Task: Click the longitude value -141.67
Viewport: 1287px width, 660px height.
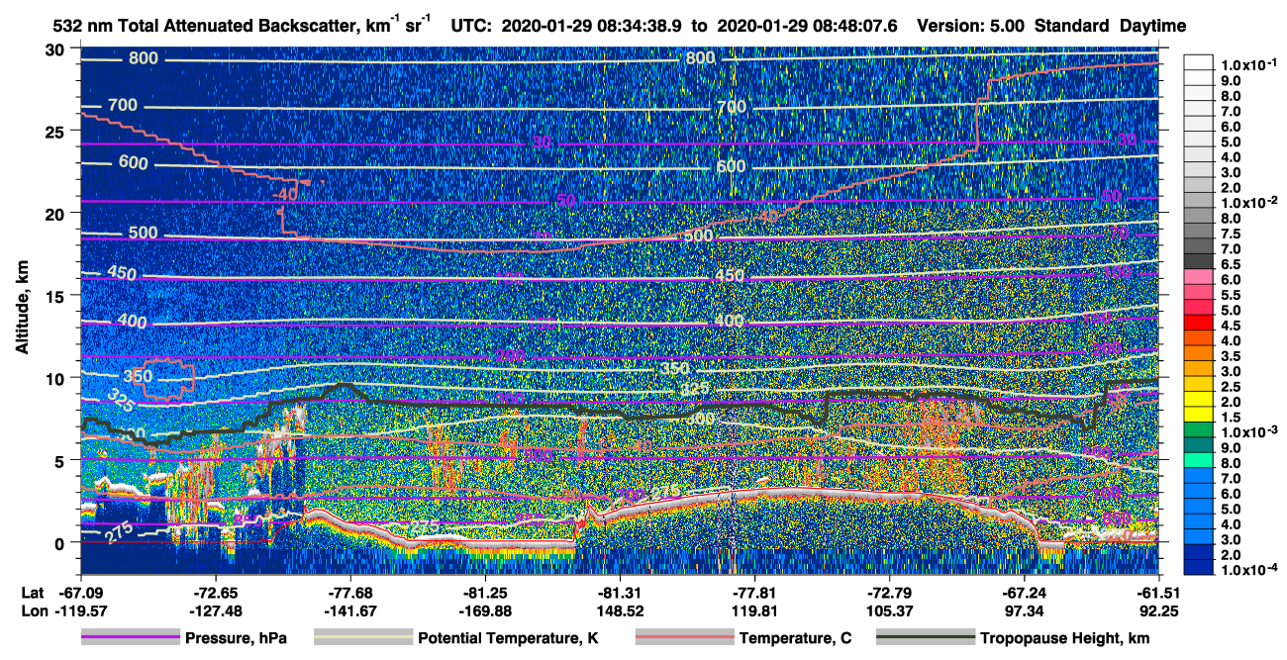Action: click(350, 612)
